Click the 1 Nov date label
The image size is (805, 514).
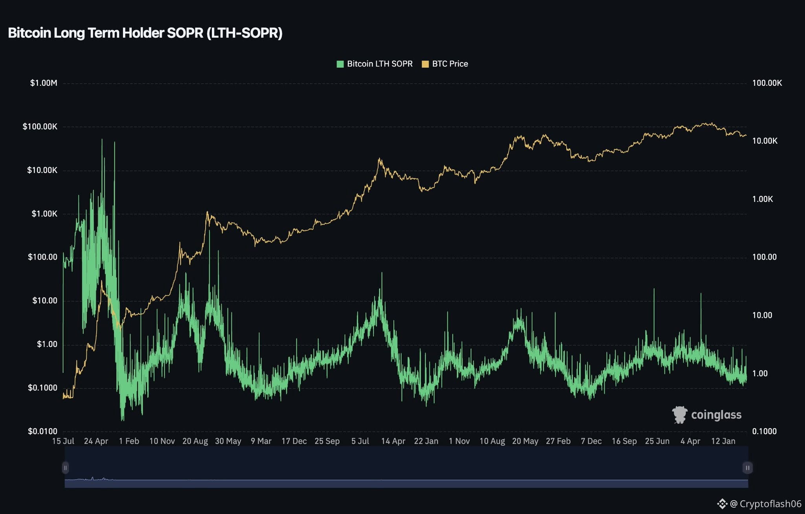pos(459,441)
